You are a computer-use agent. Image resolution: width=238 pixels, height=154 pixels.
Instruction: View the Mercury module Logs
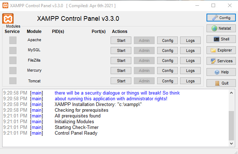(190, 71)
